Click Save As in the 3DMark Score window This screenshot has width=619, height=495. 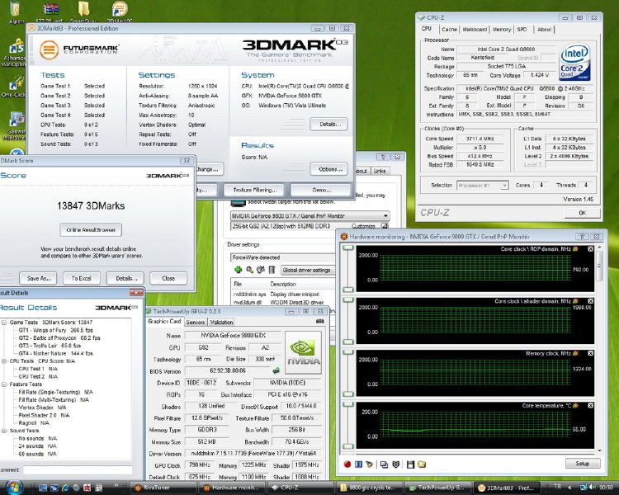[39, 278]
